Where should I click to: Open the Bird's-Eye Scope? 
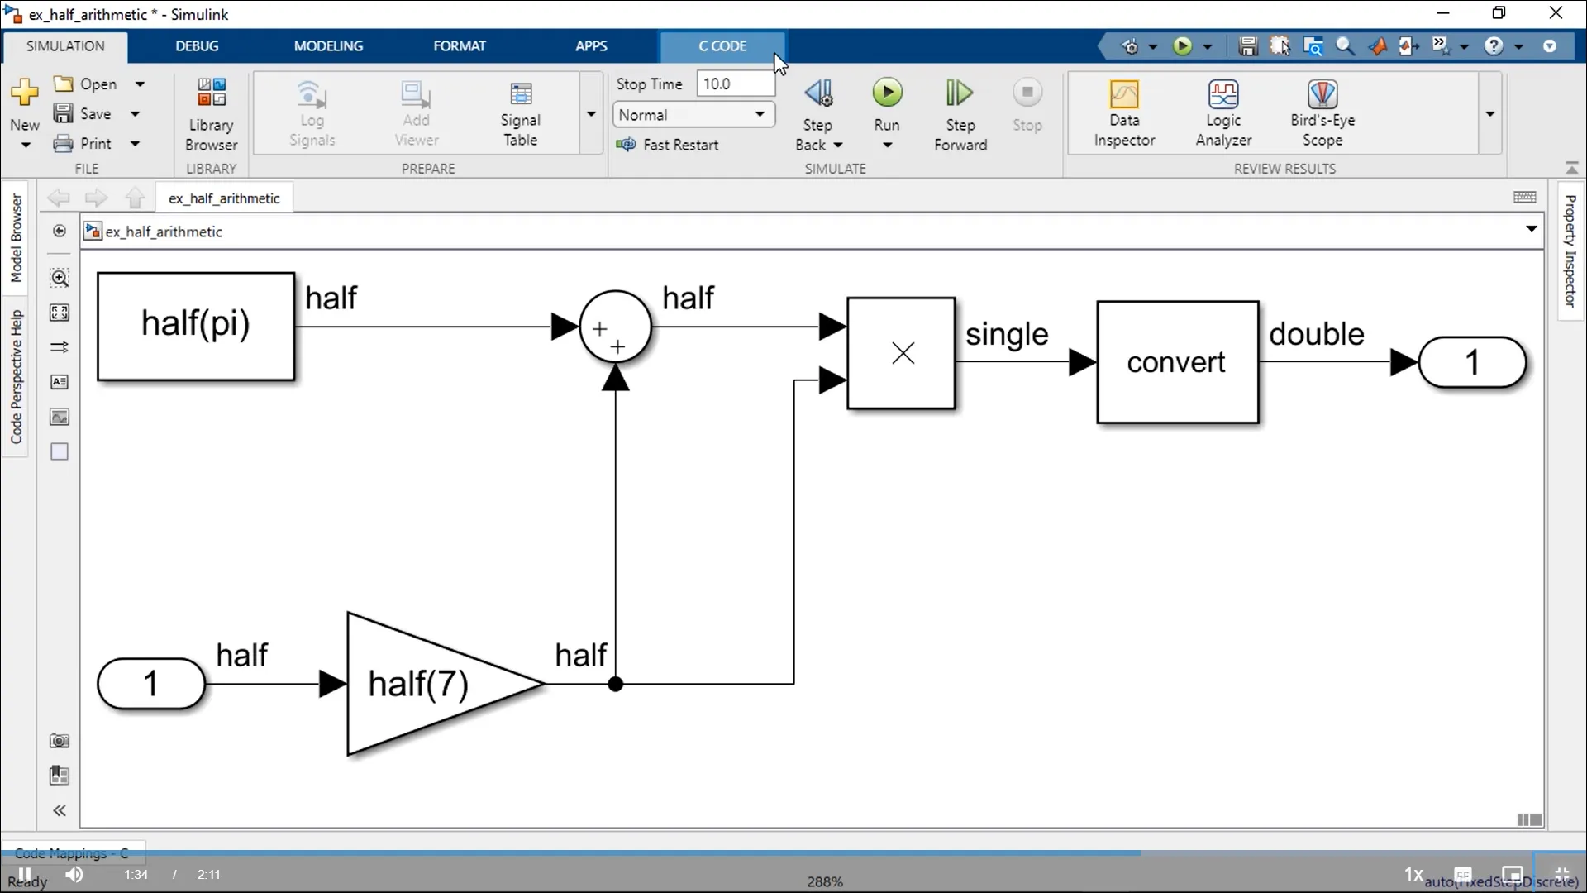[1322, 113]
